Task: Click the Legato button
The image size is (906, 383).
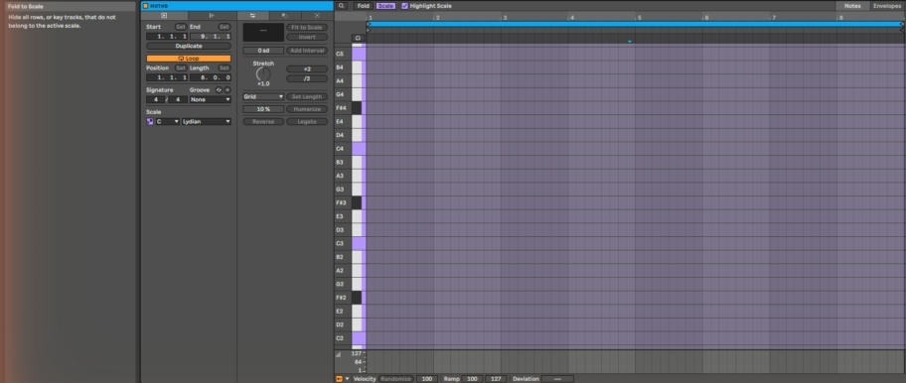Action: [x=307, y=122]
